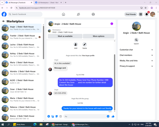Open Chrome three-dot menu
The image size is (159, 127).
(x=156, y=8)
